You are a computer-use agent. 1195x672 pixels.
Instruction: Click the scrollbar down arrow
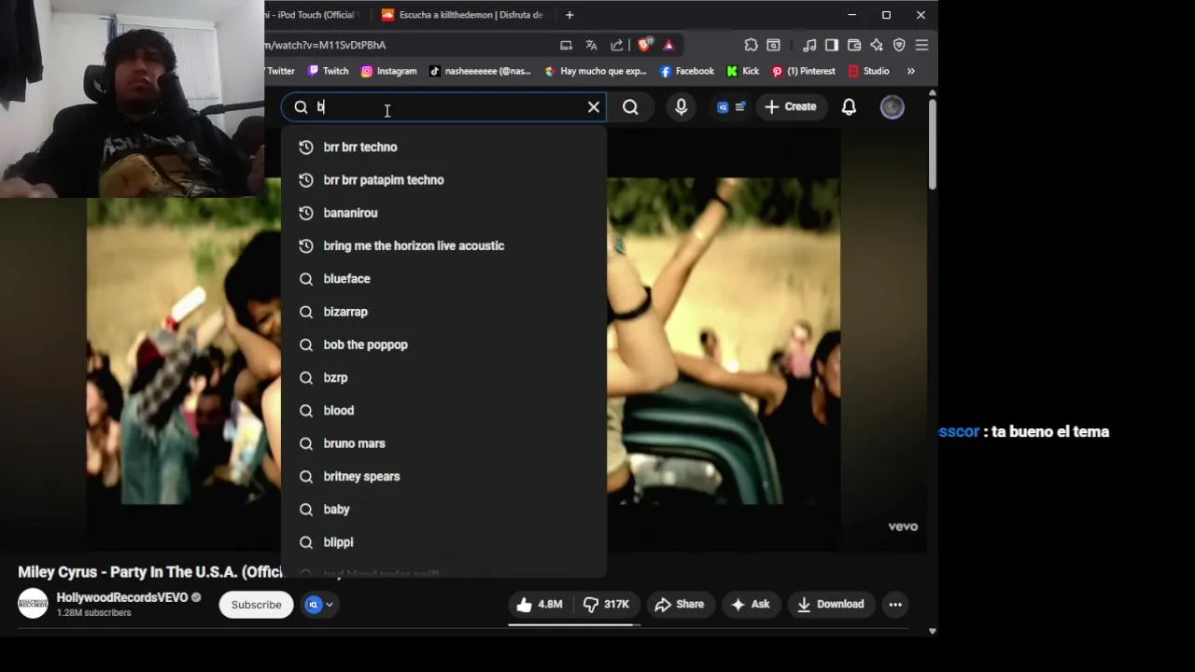pyautogui.click(x=932, y=631)
